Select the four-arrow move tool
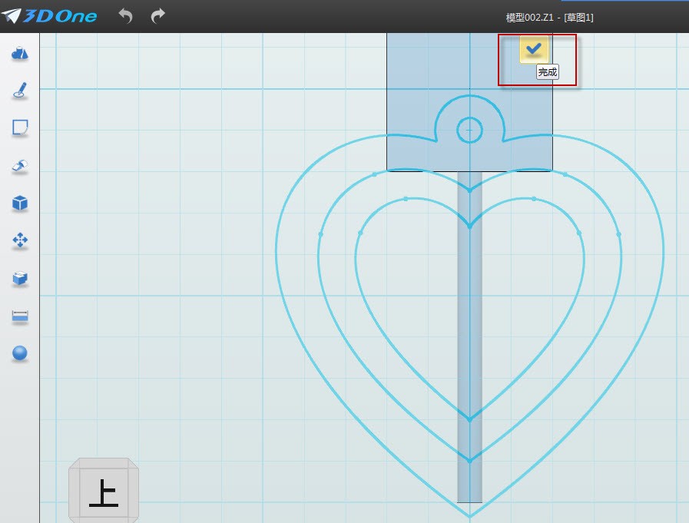 point(20,240)
